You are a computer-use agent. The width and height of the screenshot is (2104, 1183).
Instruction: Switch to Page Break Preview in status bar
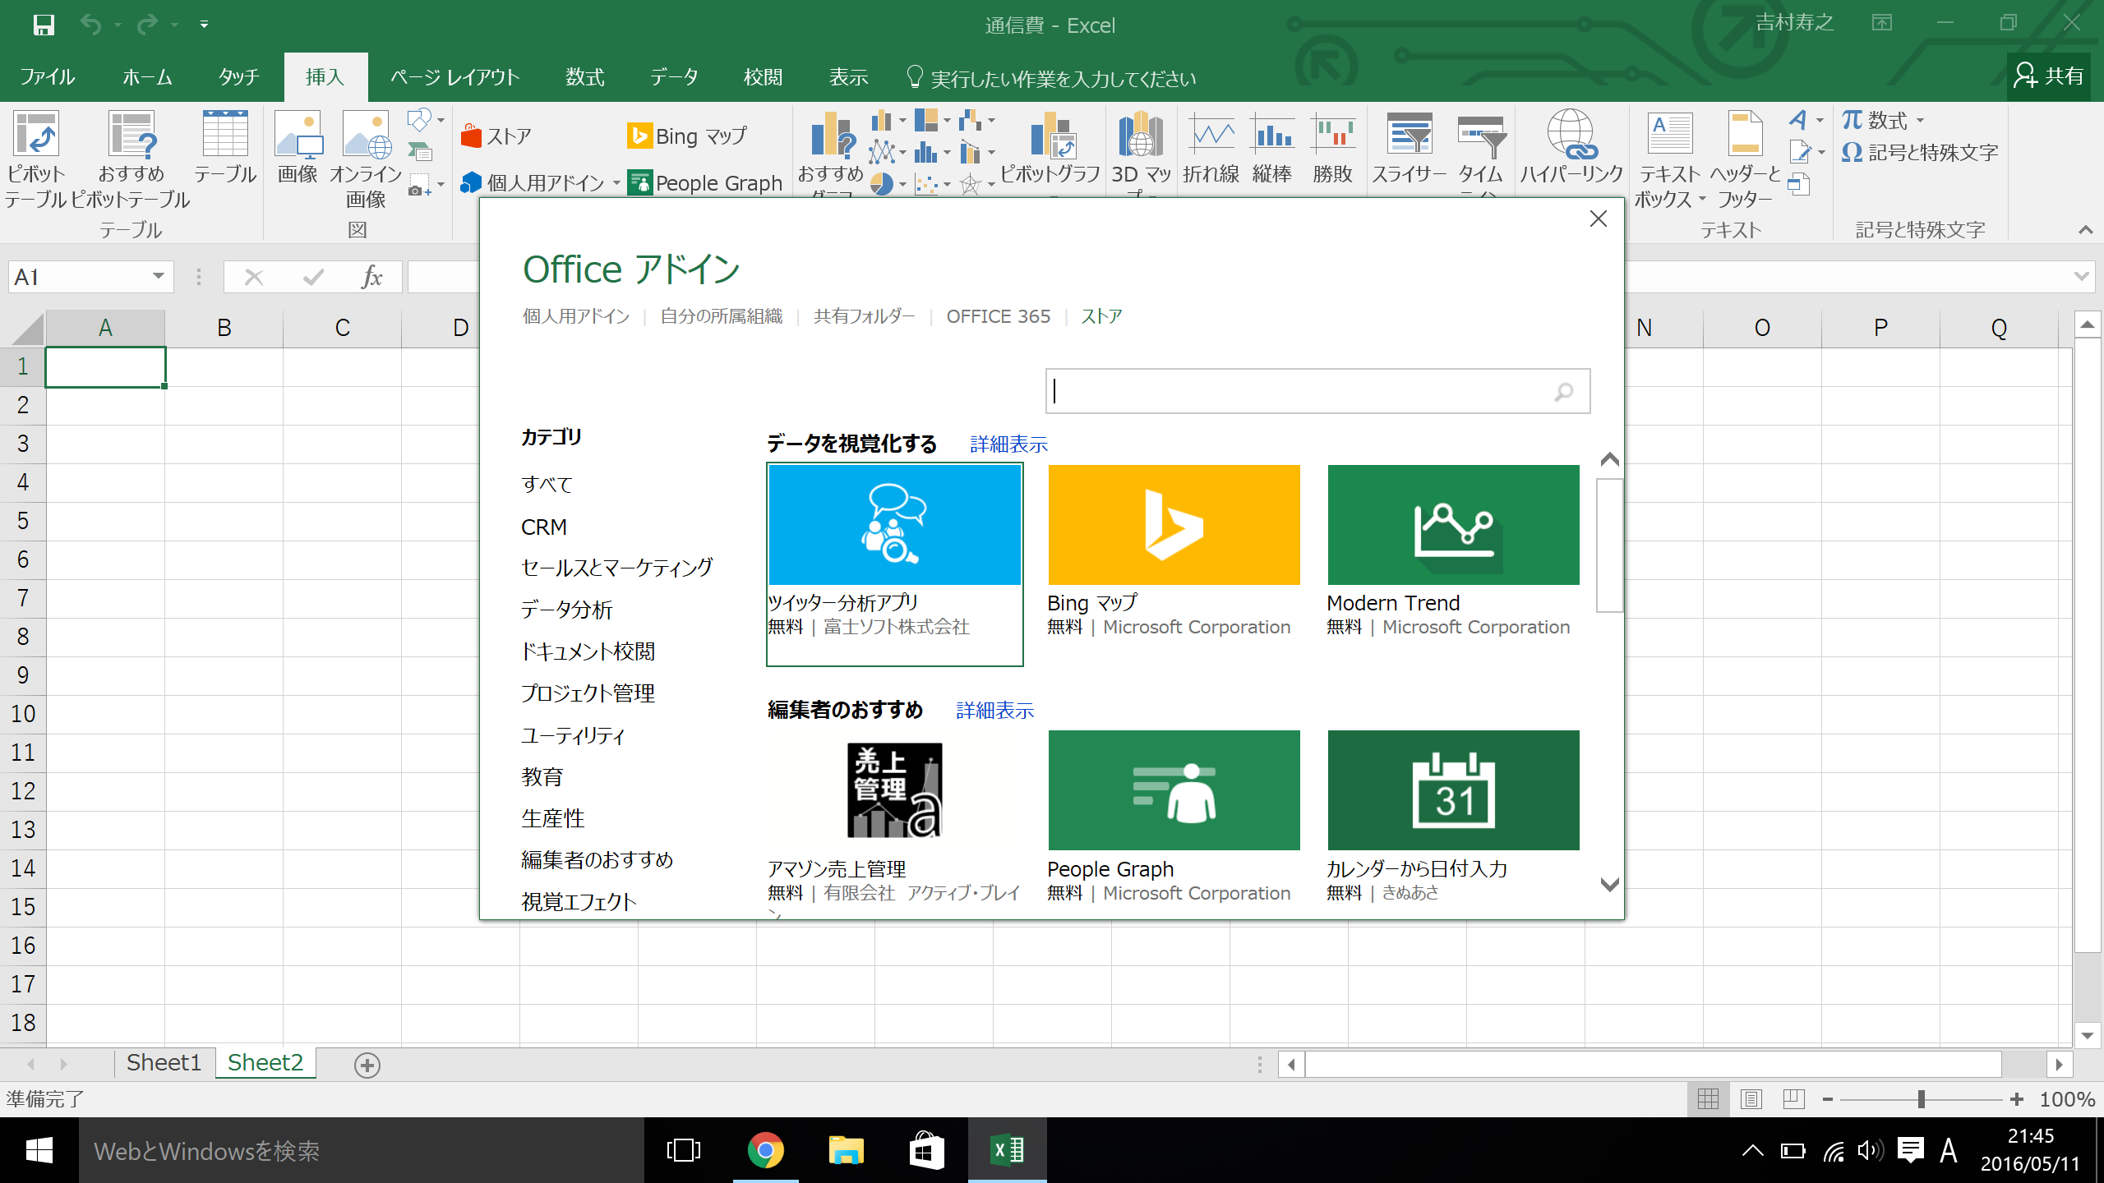pos(1794,1099)
